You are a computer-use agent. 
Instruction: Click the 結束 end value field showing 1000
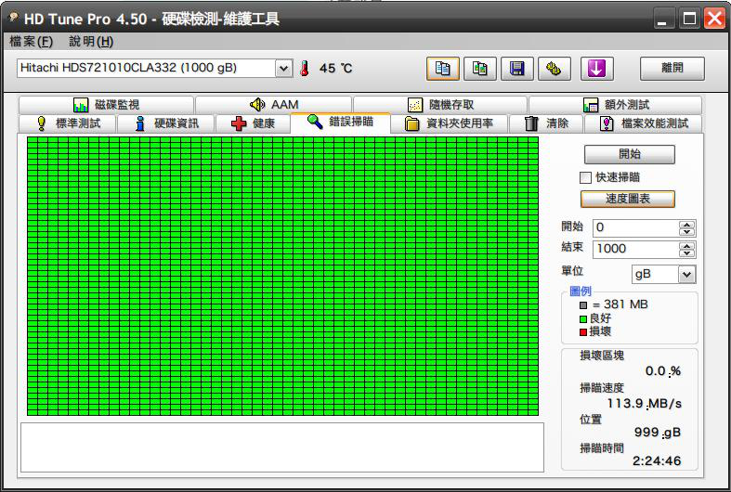(x=636, y=249)
